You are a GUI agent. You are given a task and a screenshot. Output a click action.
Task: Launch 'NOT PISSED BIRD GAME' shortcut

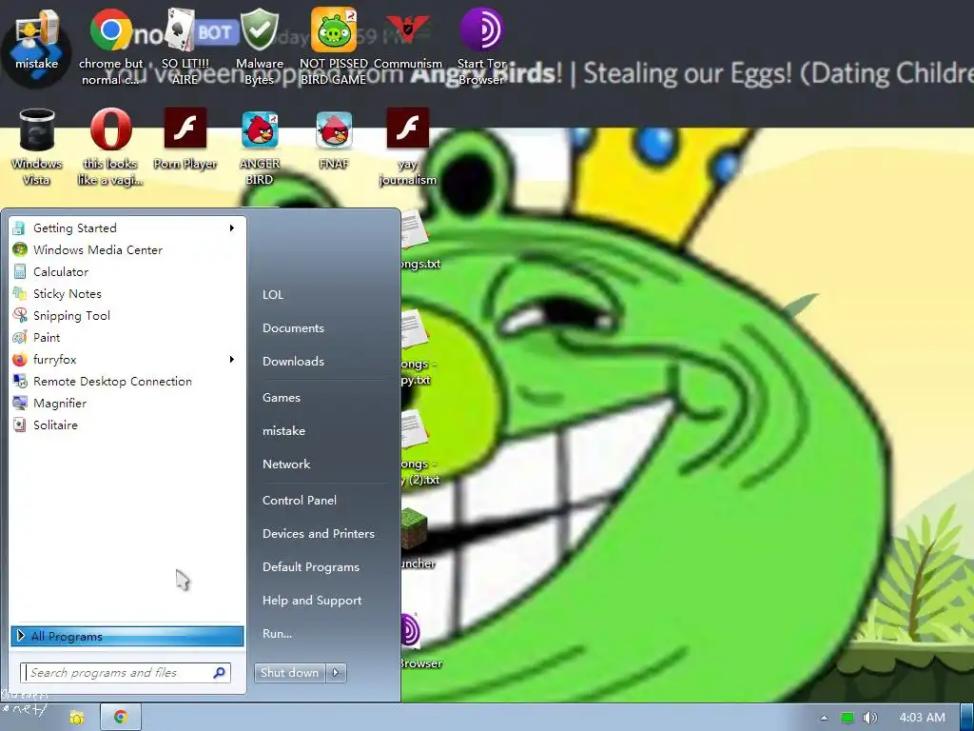pos(334,47)
